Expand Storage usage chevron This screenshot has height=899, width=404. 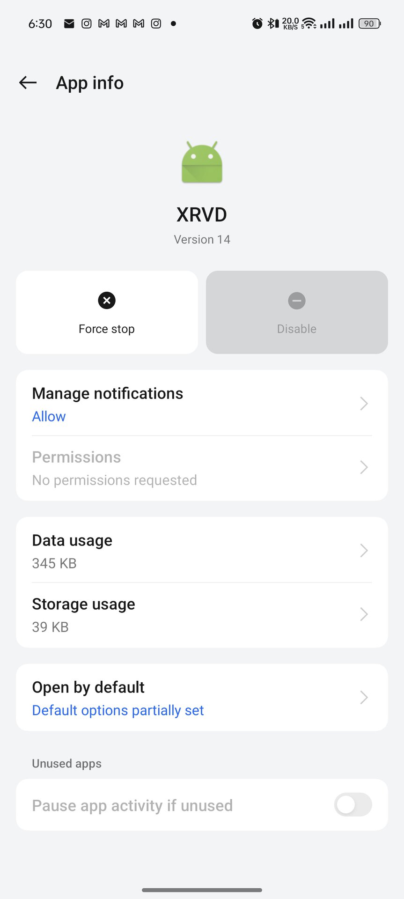tap(364, 614)
